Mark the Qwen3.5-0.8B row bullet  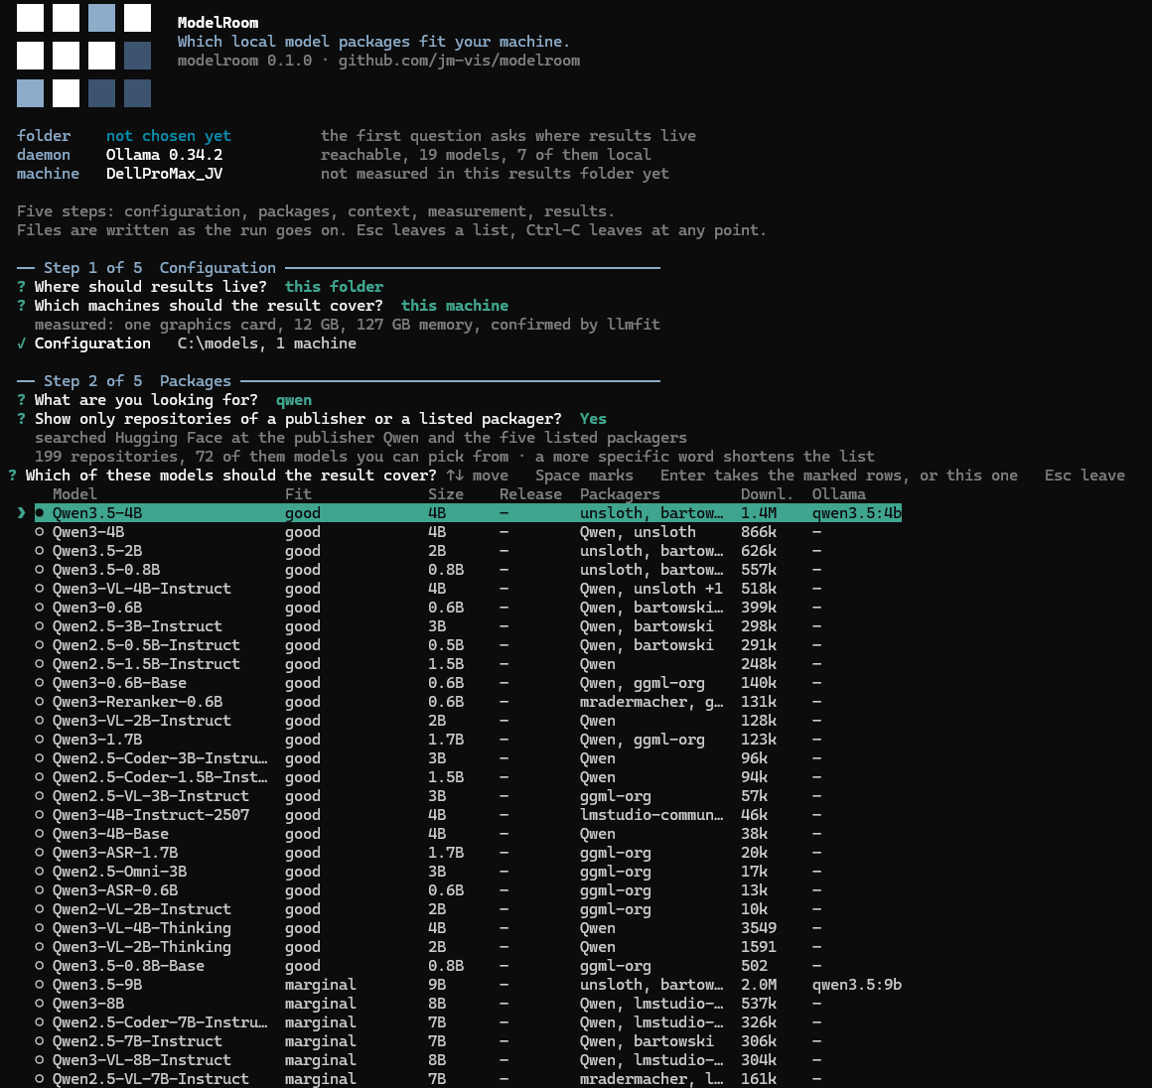[x=40, y=570]
